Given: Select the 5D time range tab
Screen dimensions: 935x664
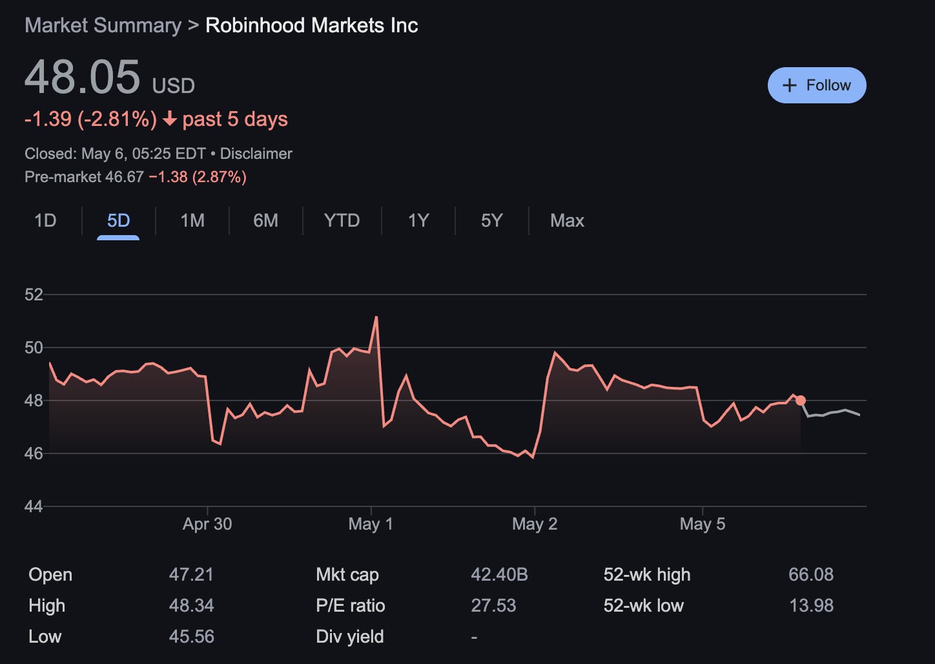Looking at the screenshot, I should [118, 221].
